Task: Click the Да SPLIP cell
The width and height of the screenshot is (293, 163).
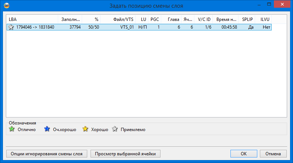Action: [x=251, y=27]
